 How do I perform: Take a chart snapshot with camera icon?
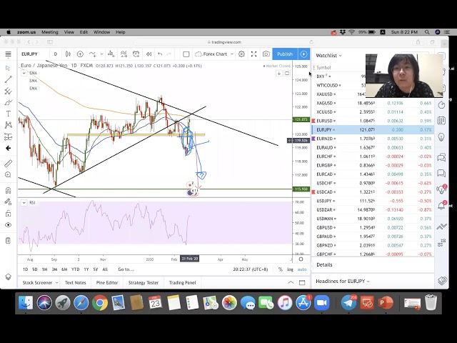pyautogui.click(x=266, y=54)
